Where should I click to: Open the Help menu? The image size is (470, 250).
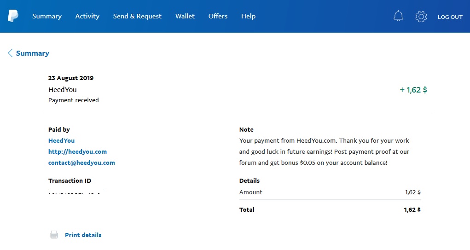point(248,16)
